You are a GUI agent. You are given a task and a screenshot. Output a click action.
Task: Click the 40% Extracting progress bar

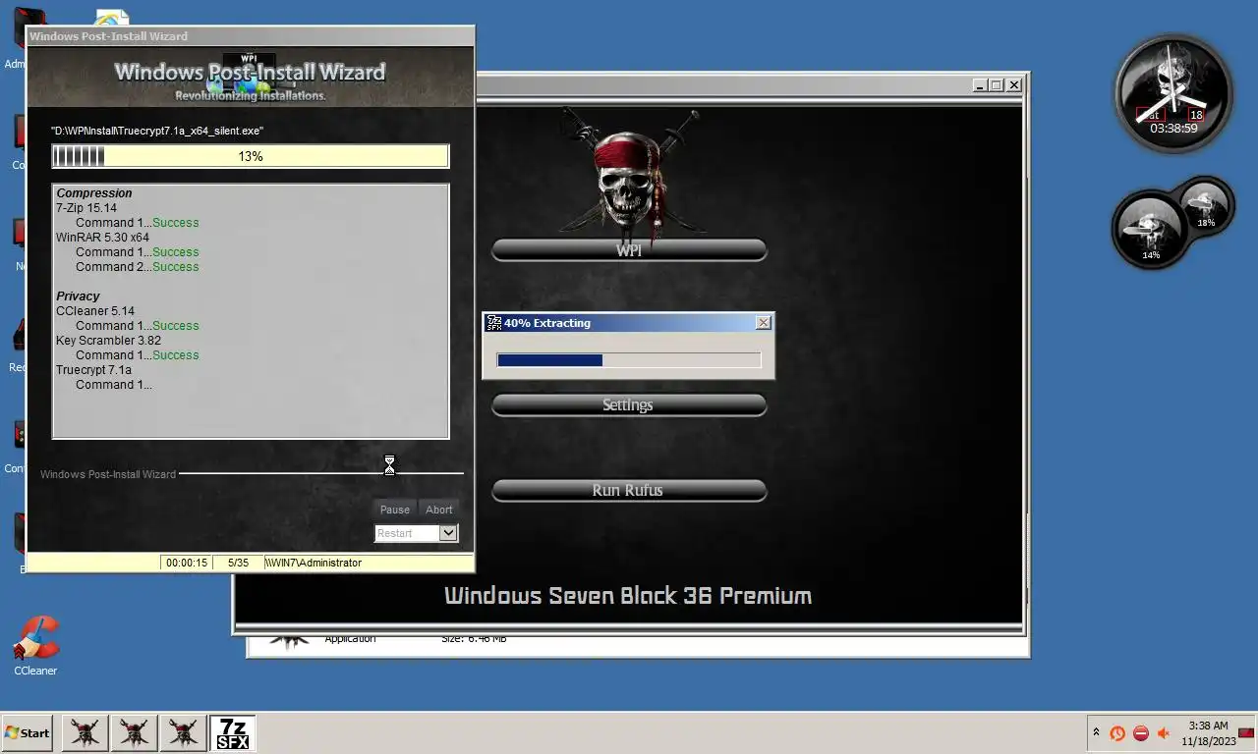[x=629, y=360]
